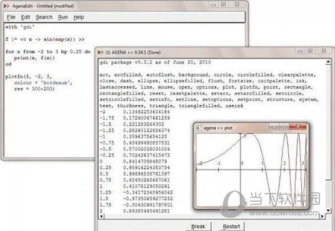This screenshot has height=231, width=335.
Task: Maximize the AgenaEdit window
Action: click(223, 4)
